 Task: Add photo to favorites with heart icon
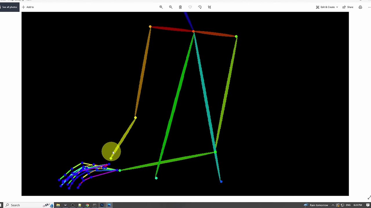pos(190,7)
